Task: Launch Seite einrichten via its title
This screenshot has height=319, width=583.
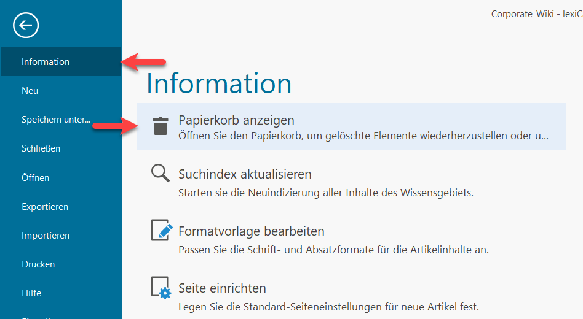Action: click(222, 288)
